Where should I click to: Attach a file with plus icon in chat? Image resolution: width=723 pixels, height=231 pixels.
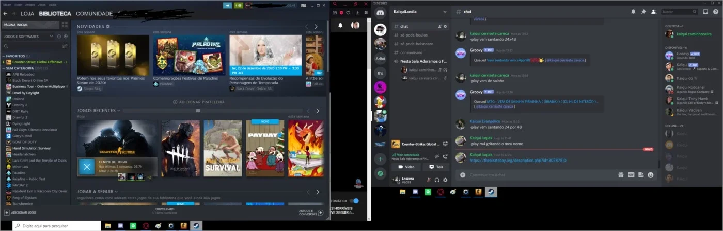point(463,175)
